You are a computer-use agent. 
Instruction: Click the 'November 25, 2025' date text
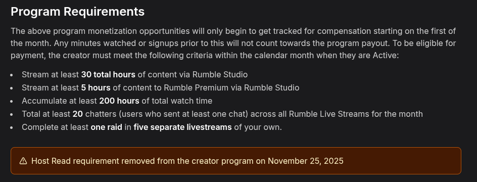pos(305,161)
